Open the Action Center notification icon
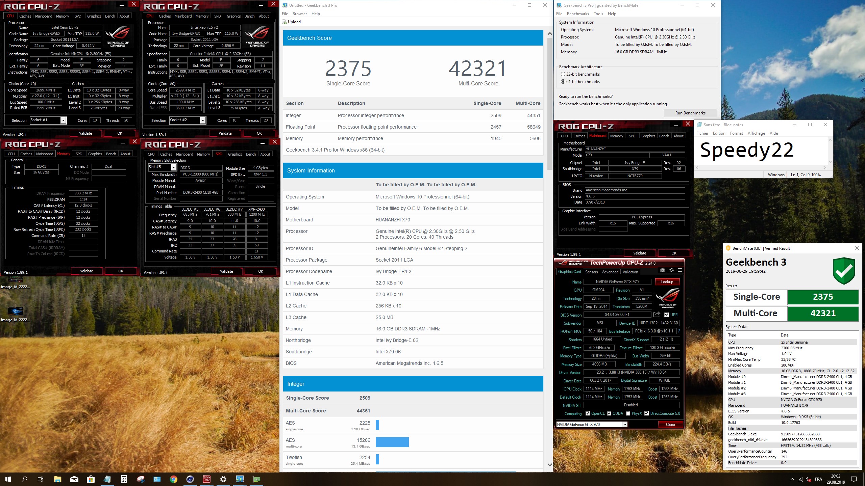The height and width of the screenshot is (486, 865). [x=854, y=479]
